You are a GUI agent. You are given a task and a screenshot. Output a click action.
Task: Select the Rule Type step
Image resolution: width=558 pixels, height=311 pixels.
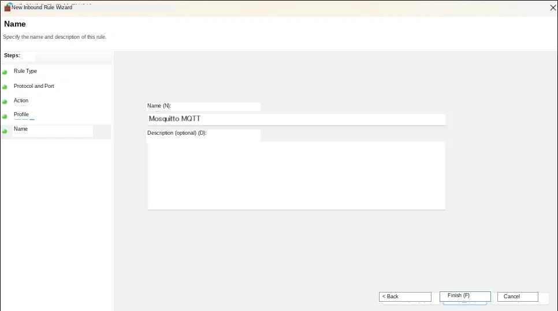[x=25, y=71]
